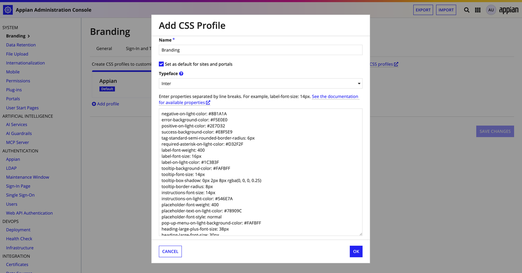Click the IMPORT button

446,10
